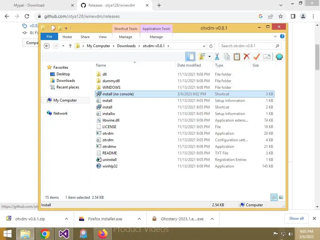Select the libwine.dll file
The width and height of the screenshot is (320, 240).
185,120
